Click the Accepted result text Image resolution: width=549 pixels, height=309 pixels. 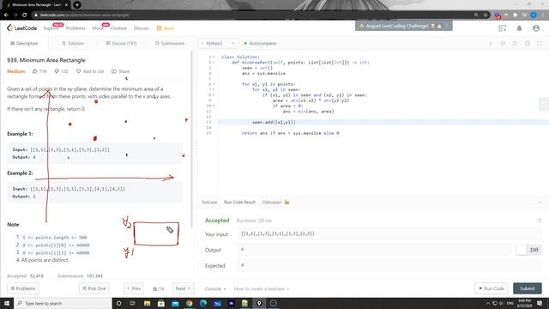[x=217, y=221]
